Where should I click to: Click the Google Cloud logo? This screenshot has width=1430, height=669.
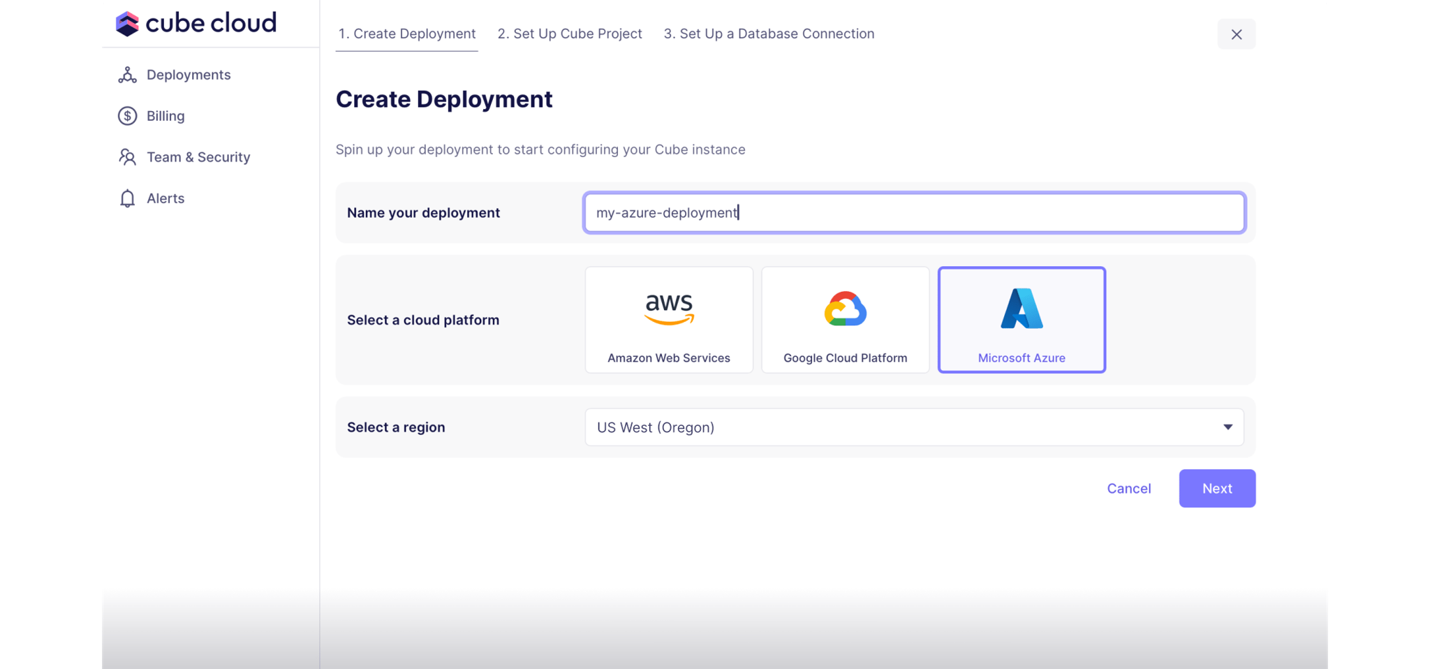tap(845, 309)
